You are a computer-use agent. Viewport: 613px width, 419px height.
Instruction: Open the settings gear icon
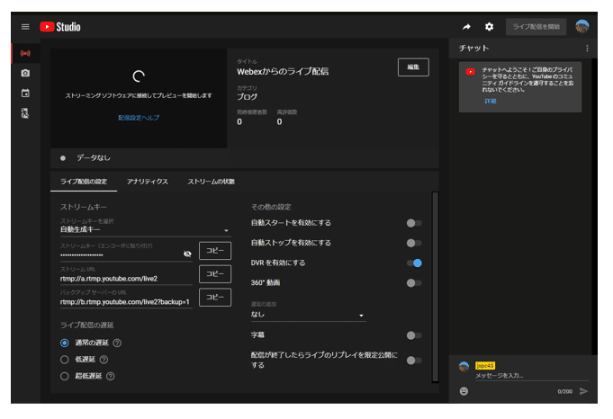pos(489,27)
